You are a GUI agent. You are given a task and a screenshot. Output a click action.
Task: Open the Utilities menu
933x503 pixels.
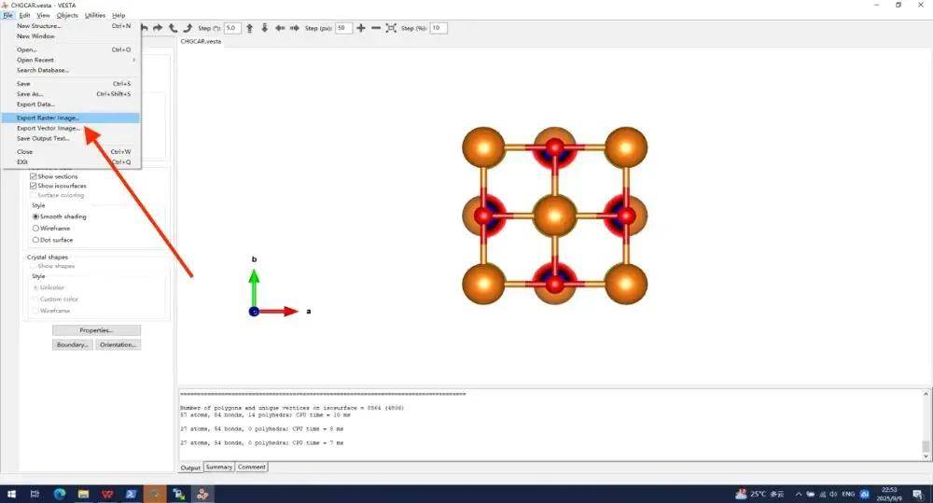[95, 16]
